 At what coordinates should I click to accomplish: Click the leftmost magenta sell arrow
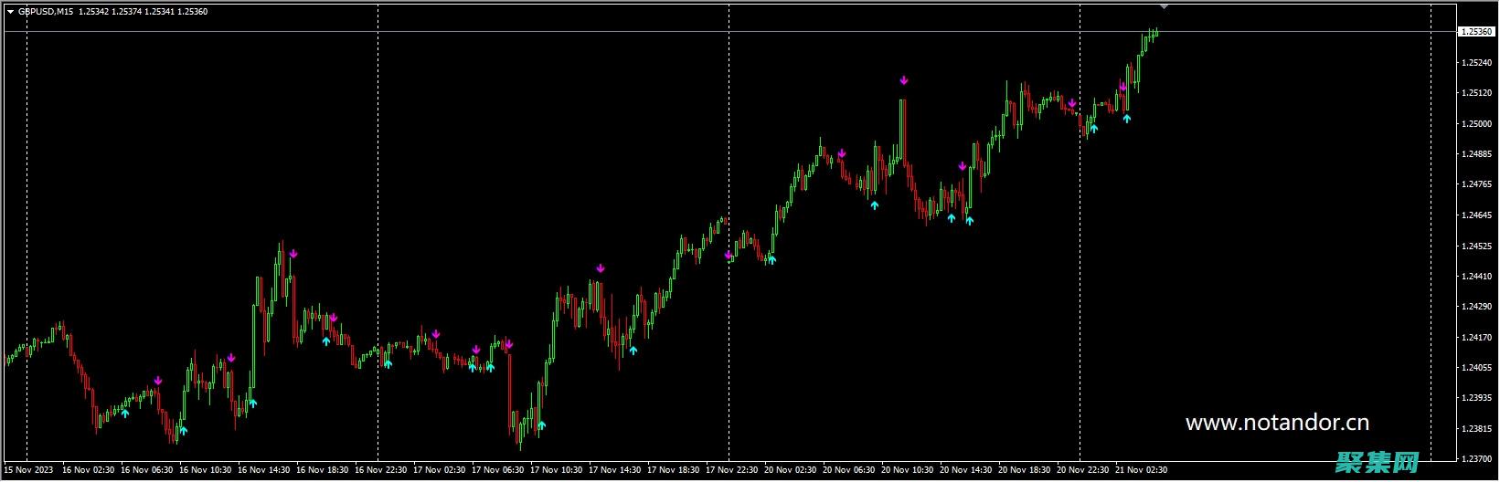pyautogui.click(x=158, y=381)
